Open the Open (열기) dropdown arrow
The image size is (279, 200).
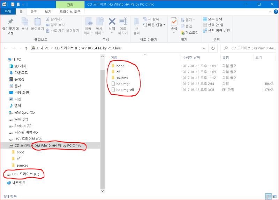(194, 20)
